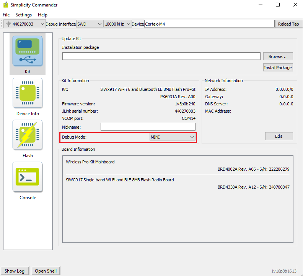
Task: Click into the Installation package path field
Action: click(x=161, y=56)
